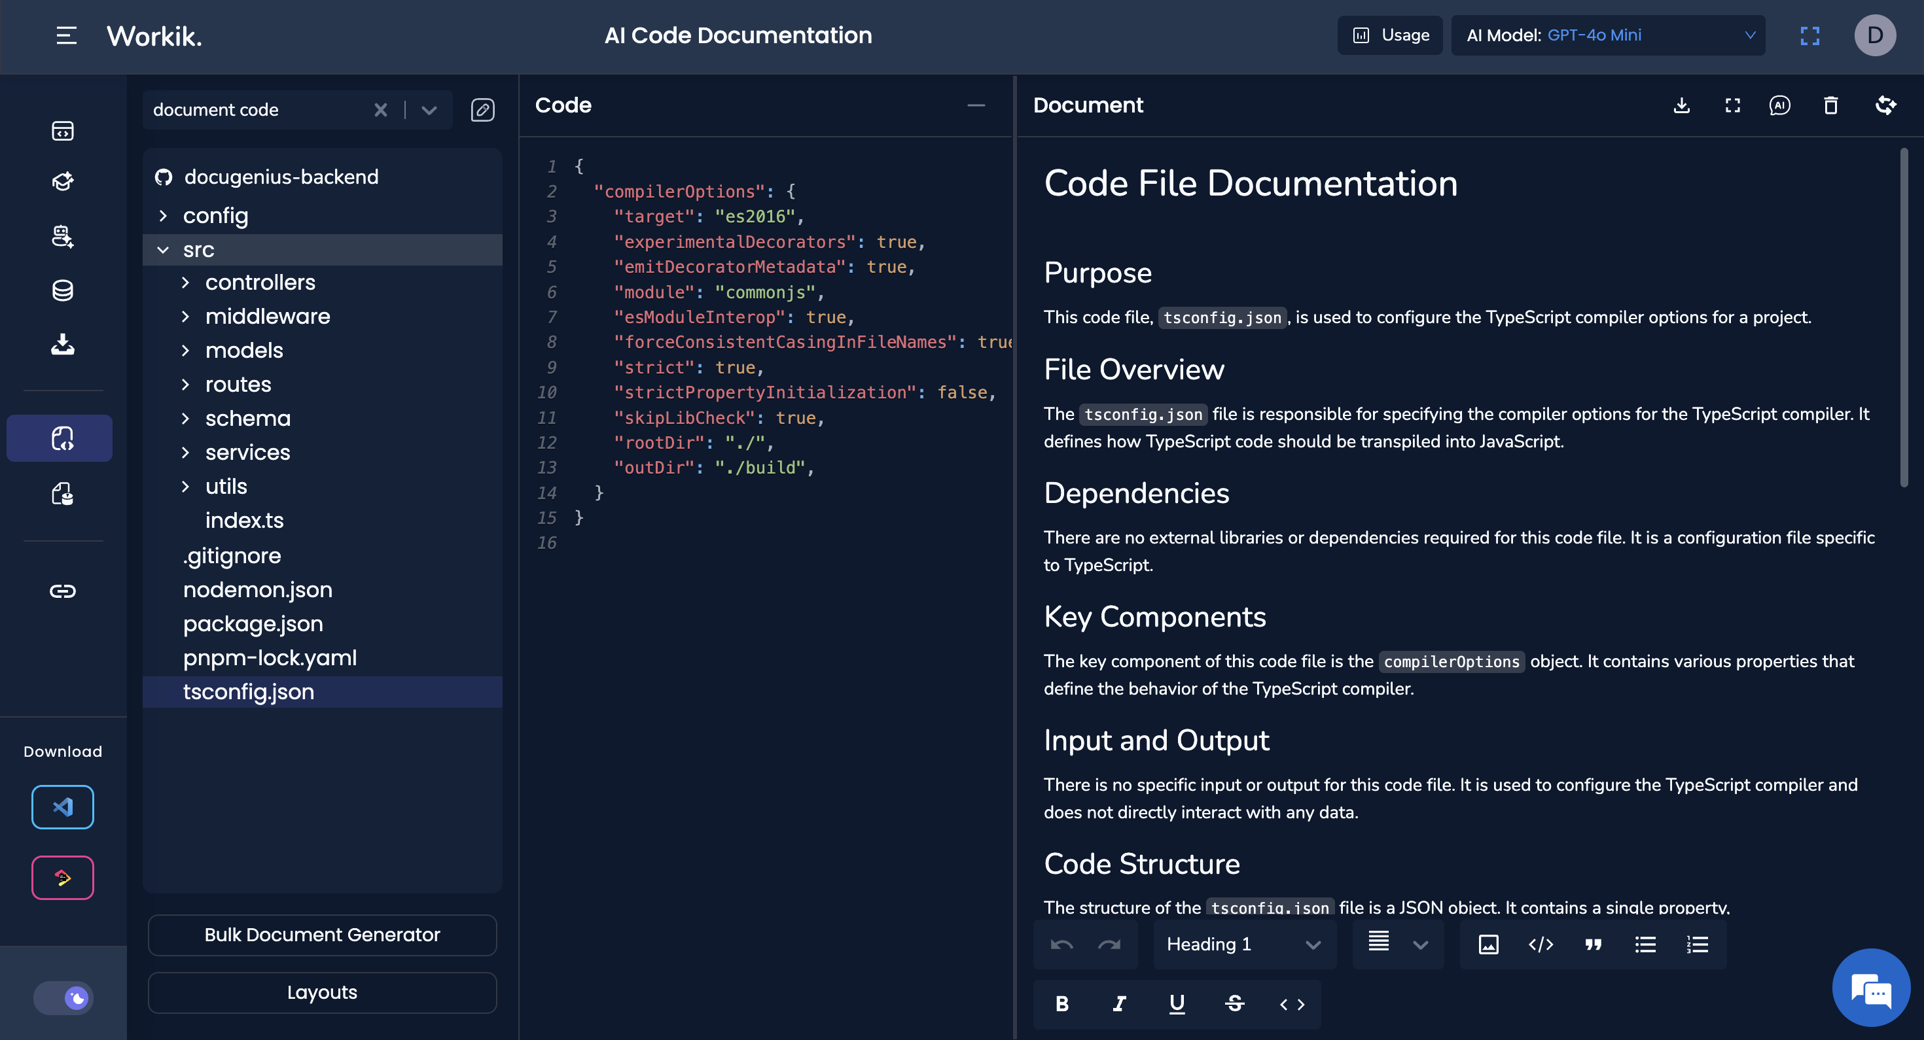Open the graduation cap tool in sidebar
Viewport: 1924px width, 1040px height.
pos(63,181)
